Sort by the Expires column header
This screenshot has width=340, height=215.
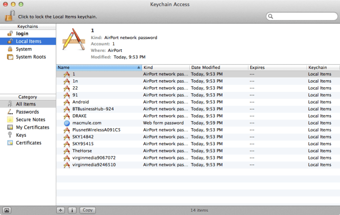[278, 67]
